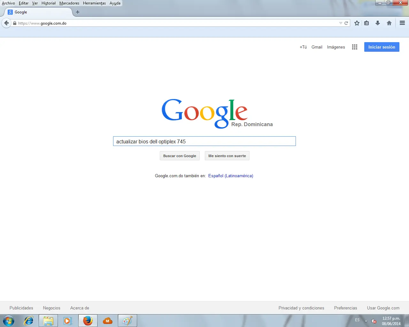409x327 pixels.
Task: Open the Archivo menu
Action: click(8, 3)
